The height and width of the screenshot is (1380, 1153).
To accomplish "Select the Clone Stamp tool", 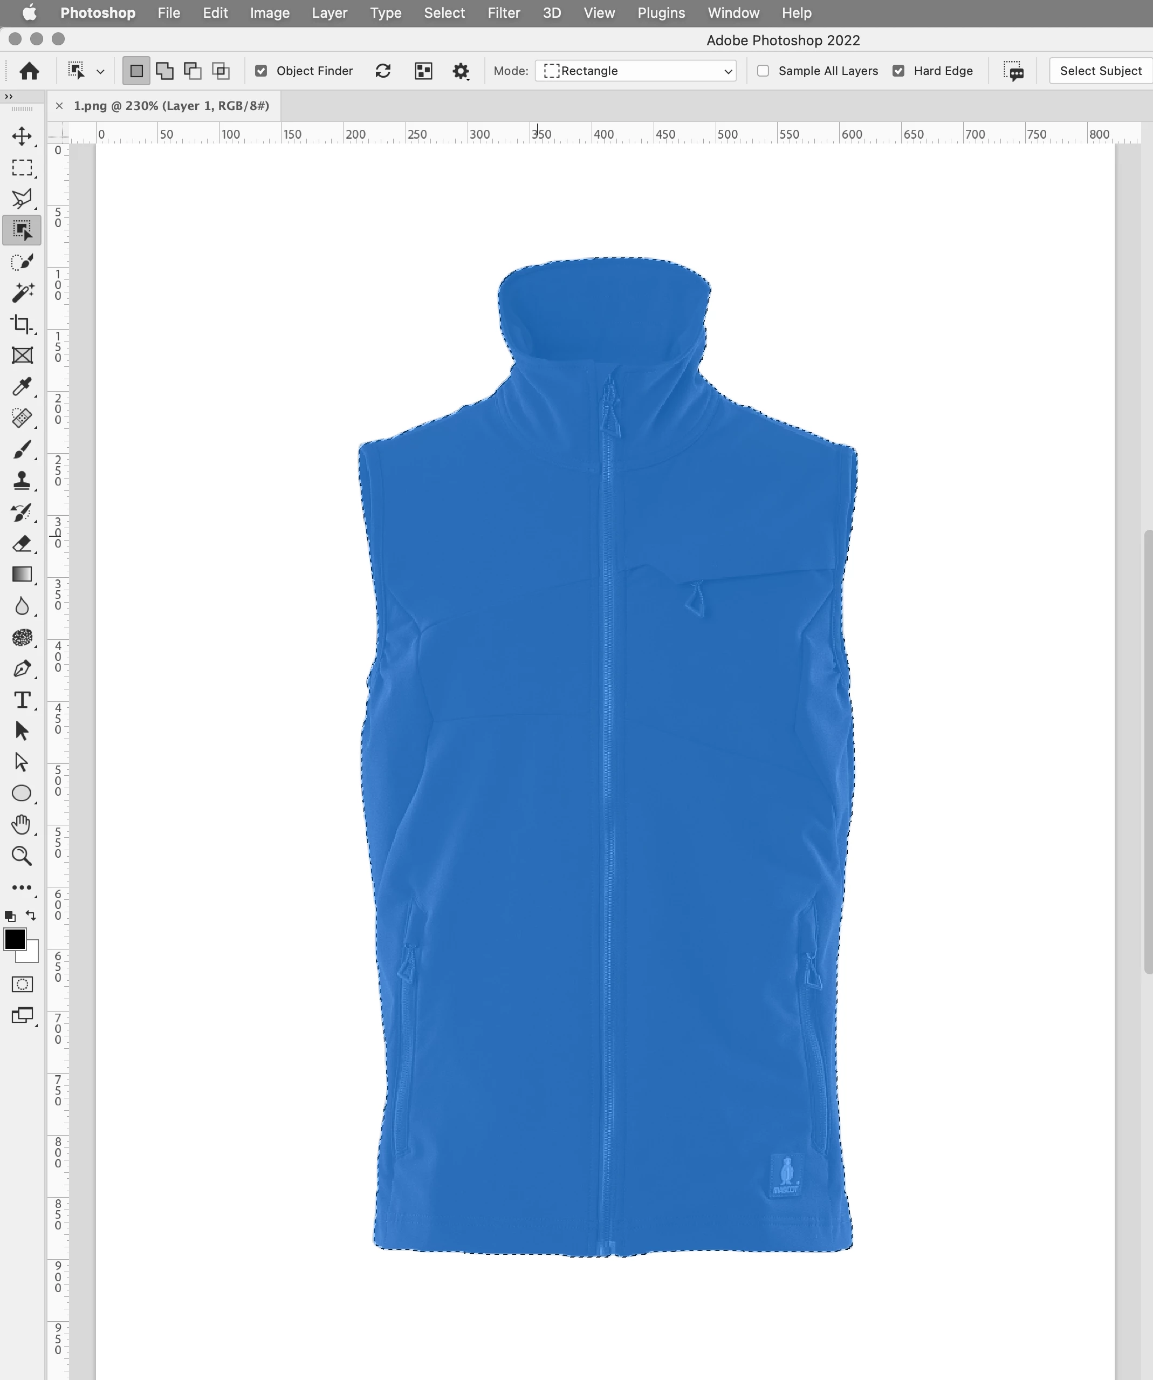I will coord(22,481).
